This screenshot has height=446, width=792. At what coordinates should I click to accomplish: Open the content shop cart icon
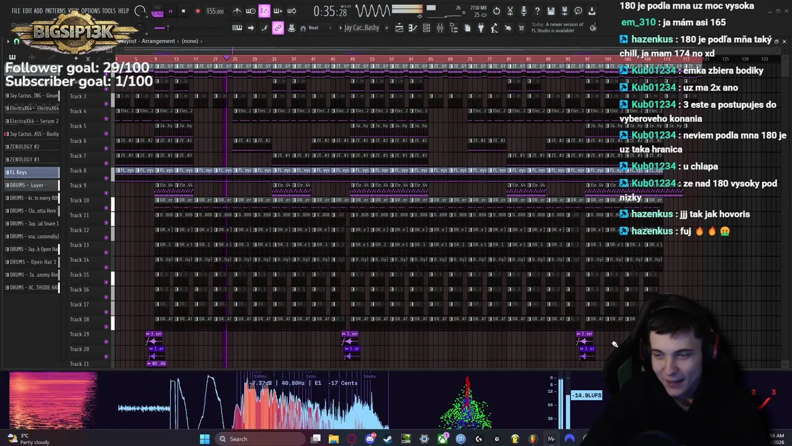521,28
